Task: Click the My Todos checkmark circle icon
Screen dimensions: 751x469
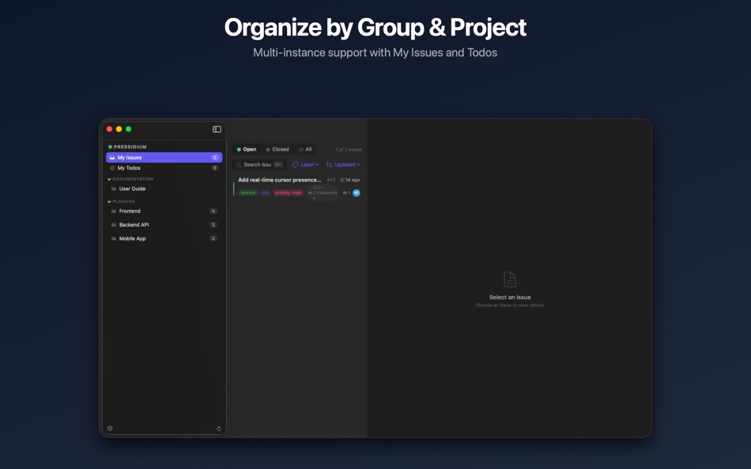Action: pyautogui.click(x=111, y=167)
